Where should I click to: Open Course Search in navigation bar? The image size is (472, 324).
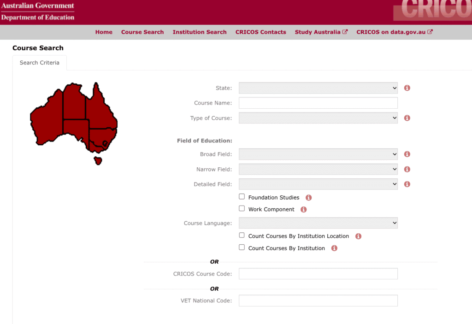(x=142, y=32)
